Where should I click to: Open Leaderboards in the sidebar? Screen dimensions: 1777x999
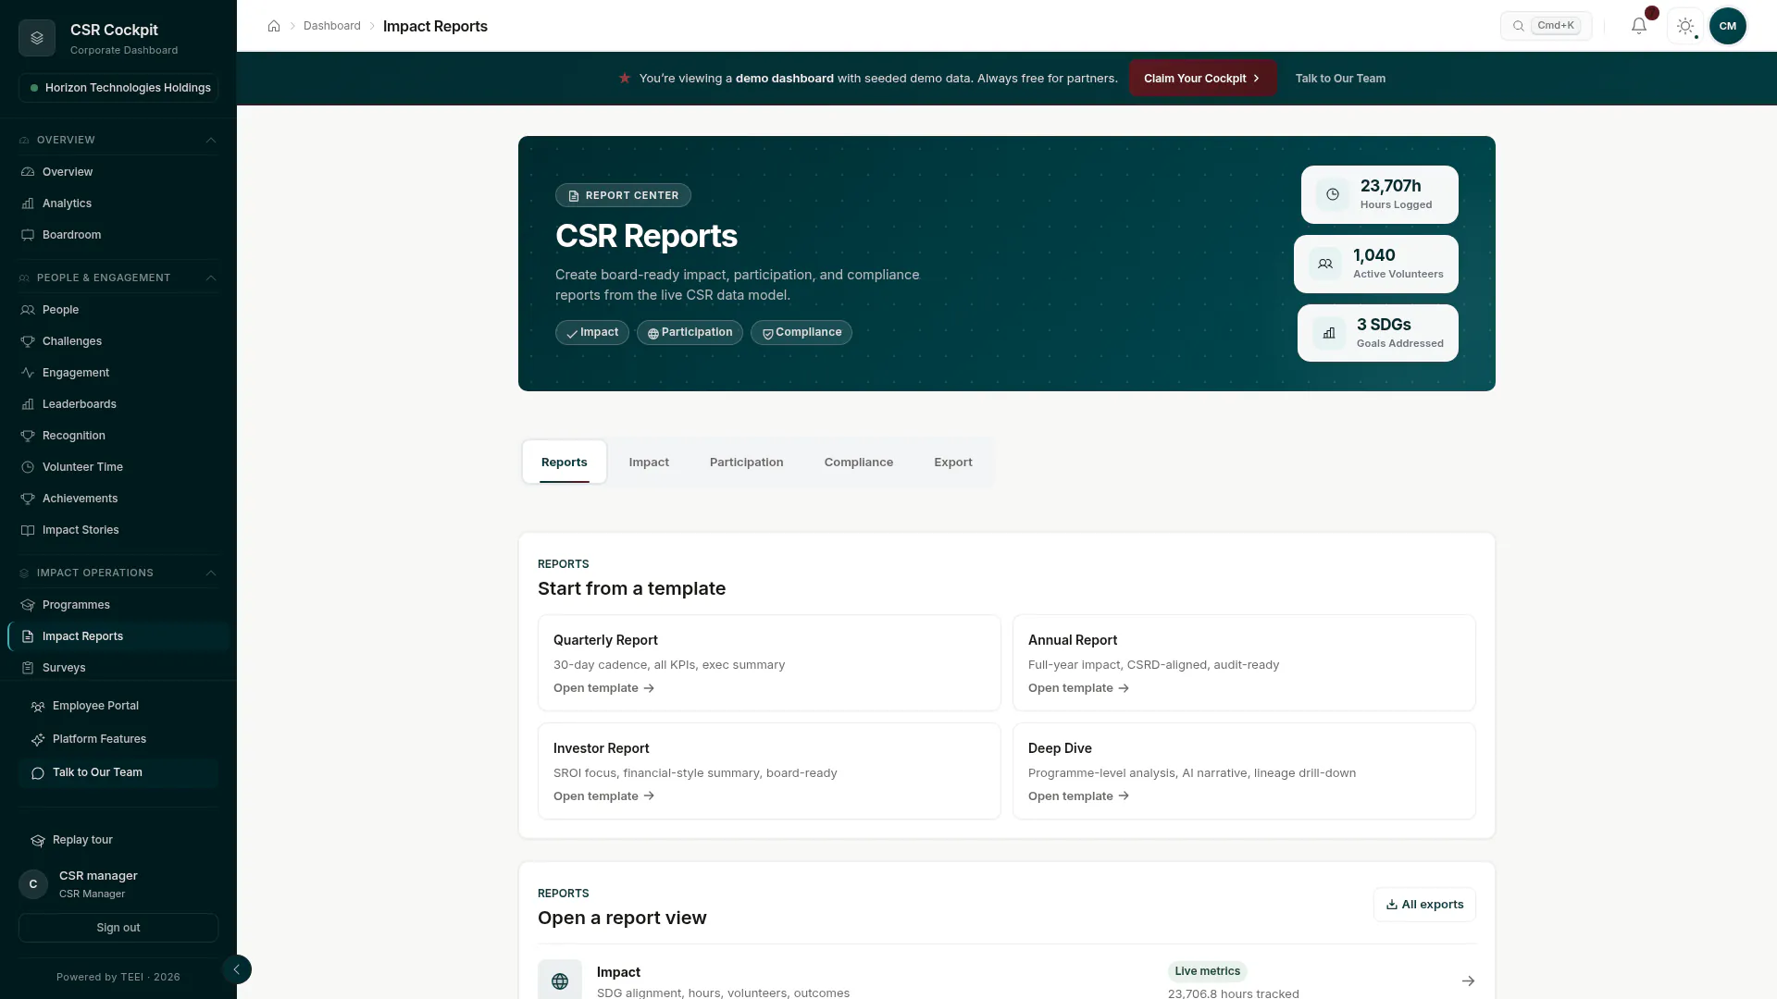(118, 404)
